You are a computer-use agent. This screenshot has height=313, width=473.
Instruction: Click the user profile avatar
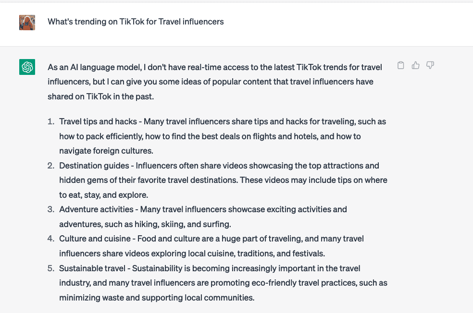click(x=27, y=23)
